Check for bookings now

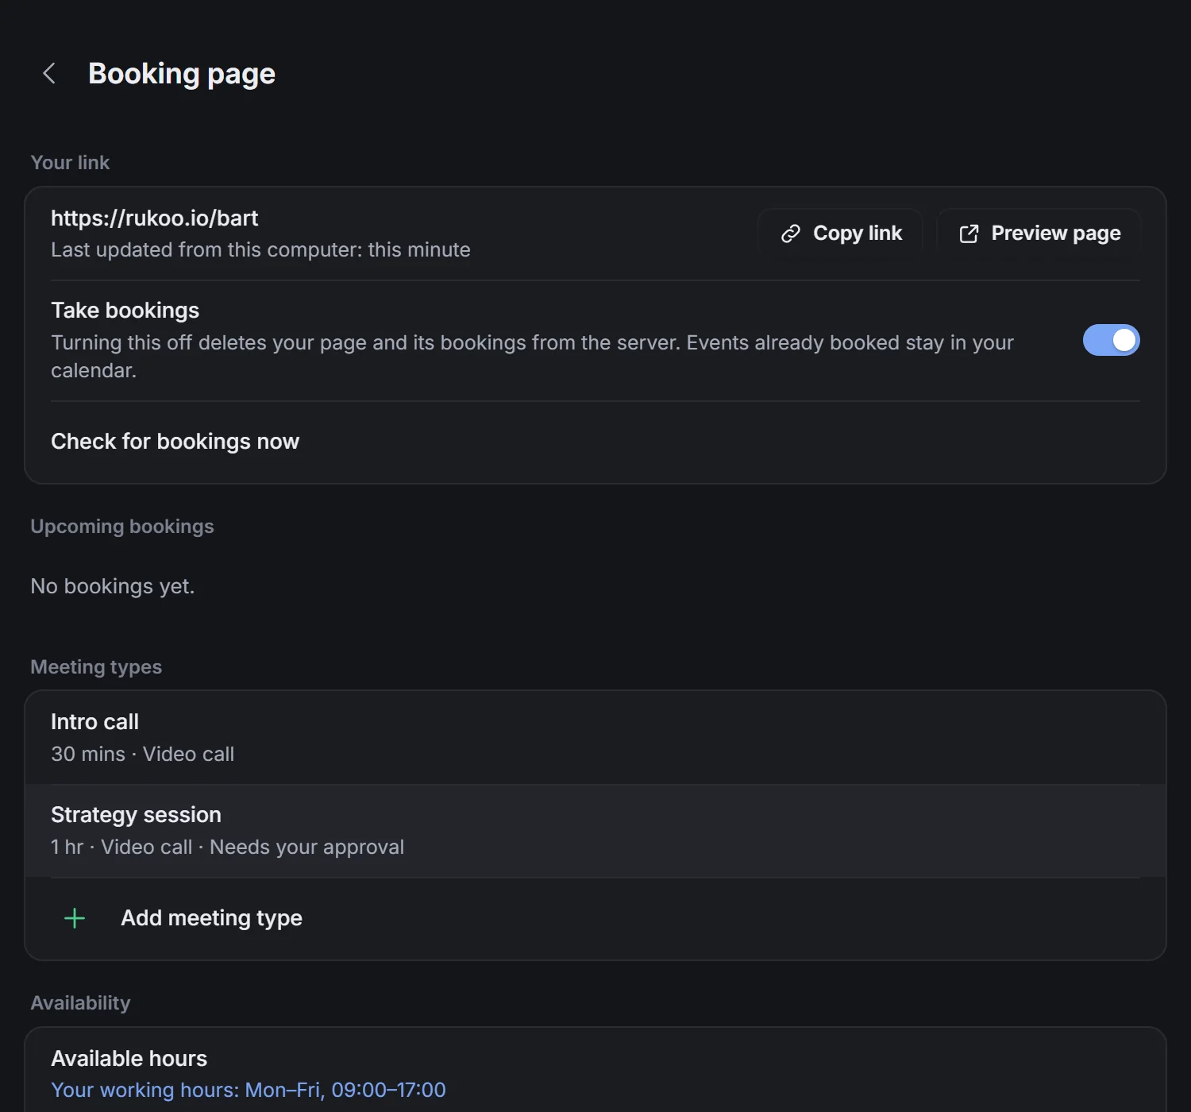(595, 442)
